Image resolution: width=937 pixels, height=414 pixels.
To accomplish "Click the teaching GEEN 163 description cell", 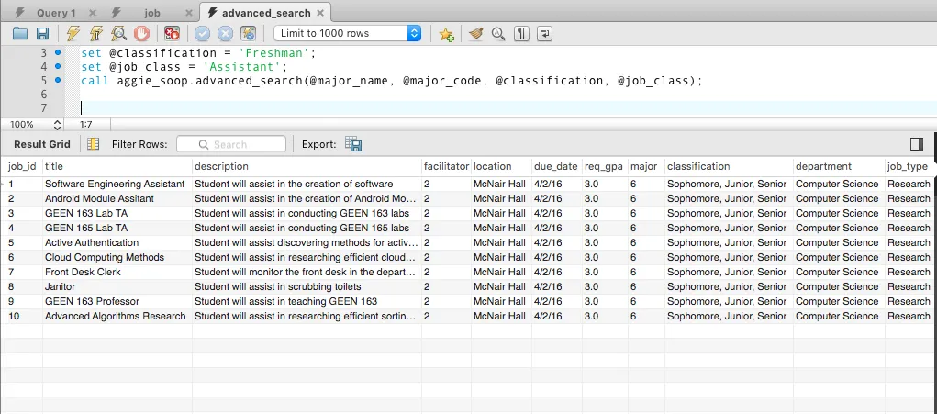I will pyautogui.click(x=307, y=301).
